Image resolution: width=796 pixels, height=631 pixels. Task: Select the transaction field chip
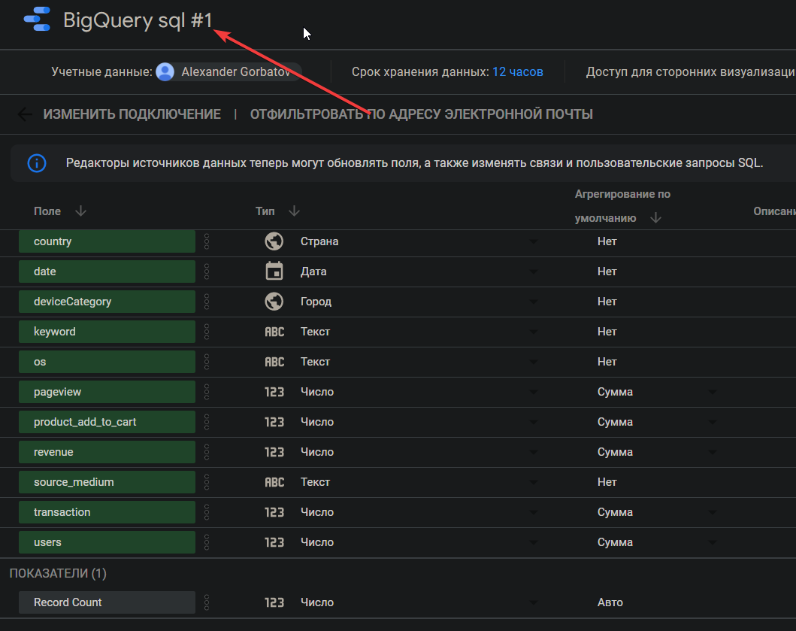coord(107,512)
